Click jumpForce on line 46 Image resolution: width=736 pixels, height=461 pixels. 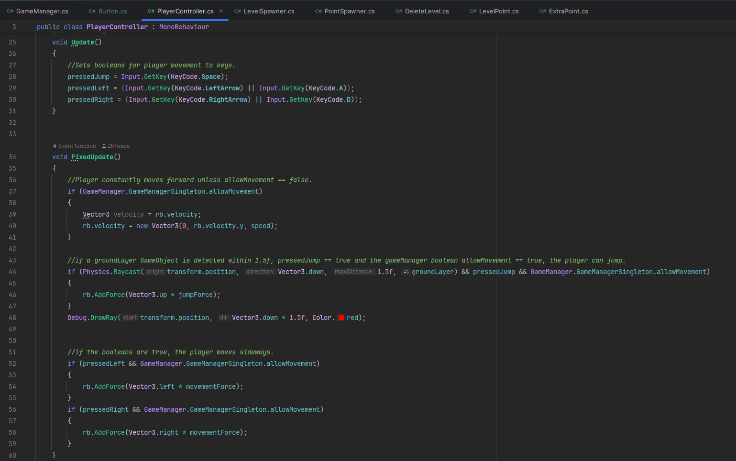(196, 295)
